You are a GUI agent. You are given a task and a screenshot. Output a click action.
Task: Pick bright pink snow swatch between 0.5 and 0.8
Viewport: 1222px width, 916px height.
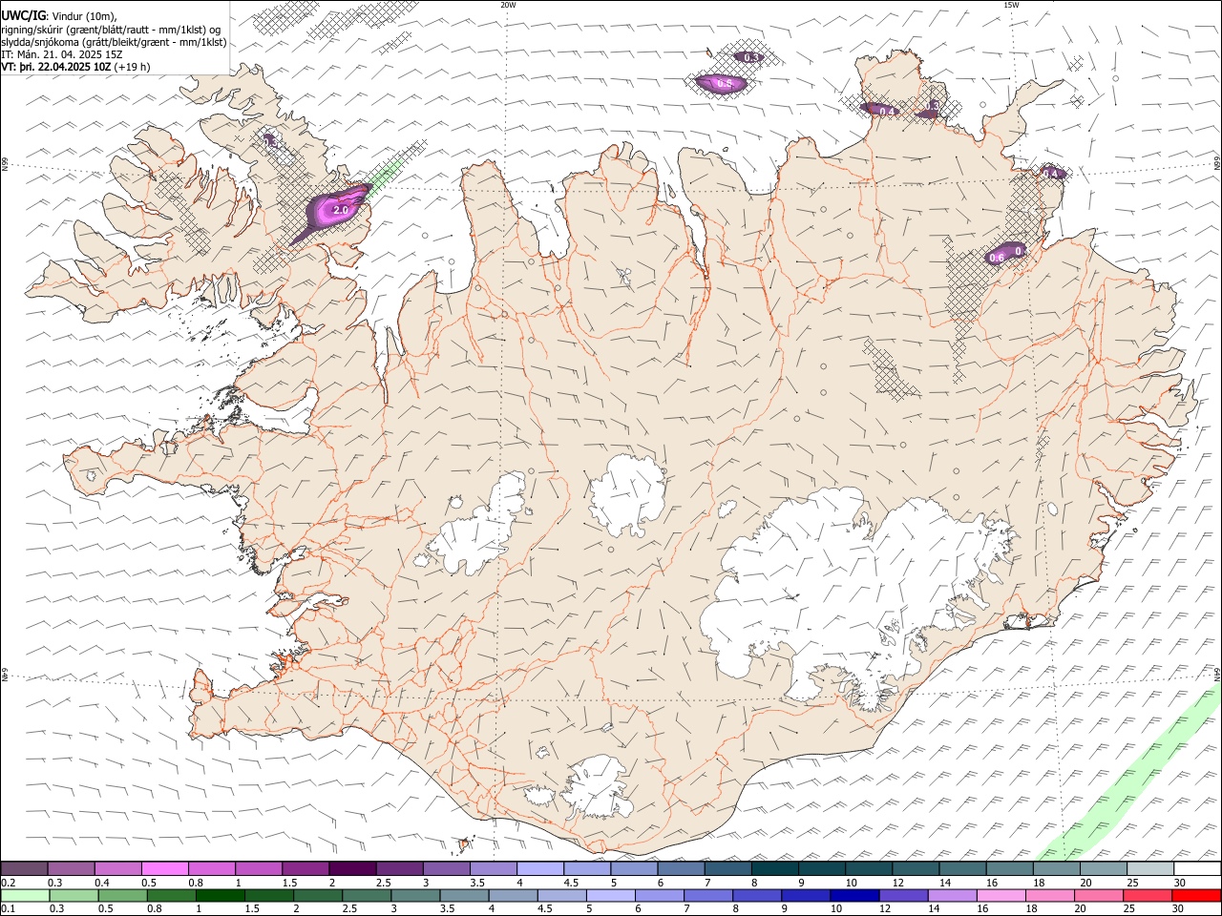pyautogui.click(x=164, y=868)
